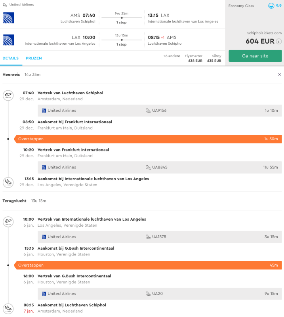
Task: Click the seat icon beside flight UA20
Action: tap(149, 294)
